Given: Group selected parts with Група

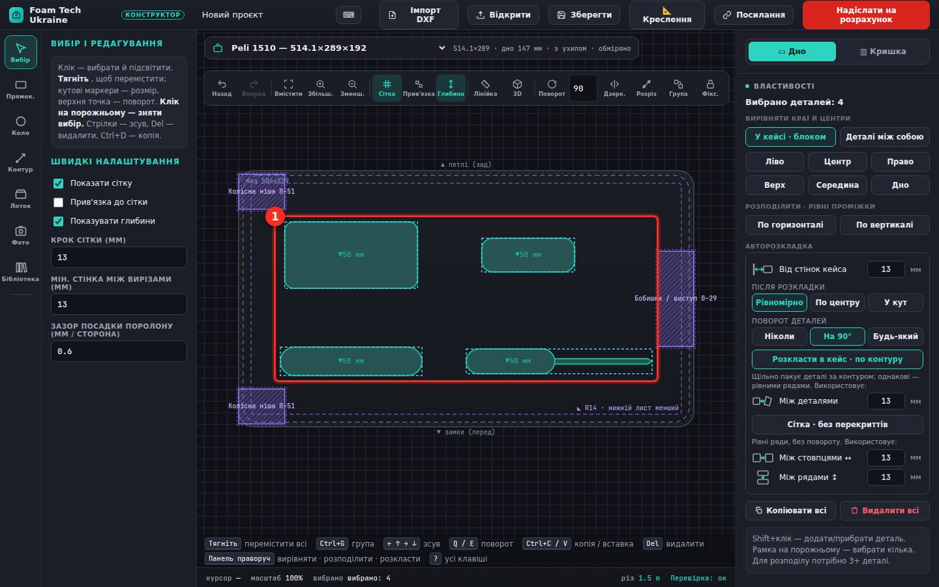Looking at the screenshot, I should tap(678, 88).
